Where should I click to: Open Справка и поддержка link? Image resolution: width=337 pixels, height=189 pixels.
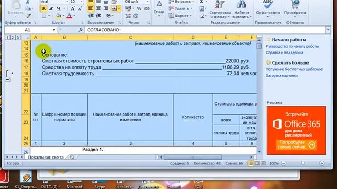(x=284, y=52)
